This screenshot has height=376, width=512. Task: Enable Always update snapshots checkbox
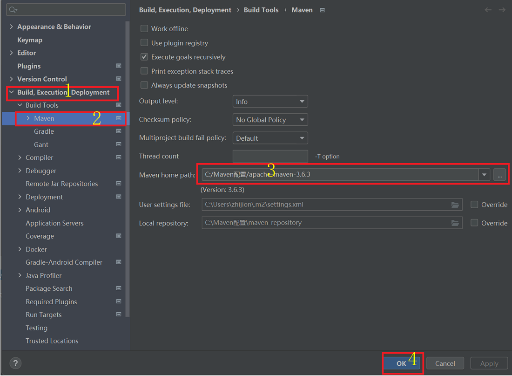(x=144, y=85)
